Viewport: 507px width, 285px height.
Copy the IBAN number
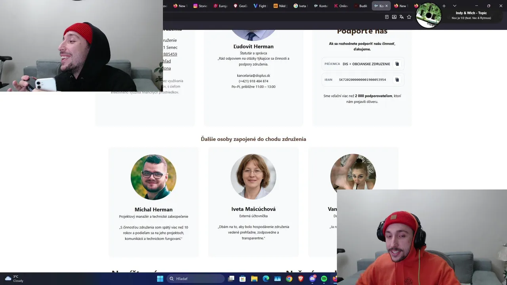point(397,80)
